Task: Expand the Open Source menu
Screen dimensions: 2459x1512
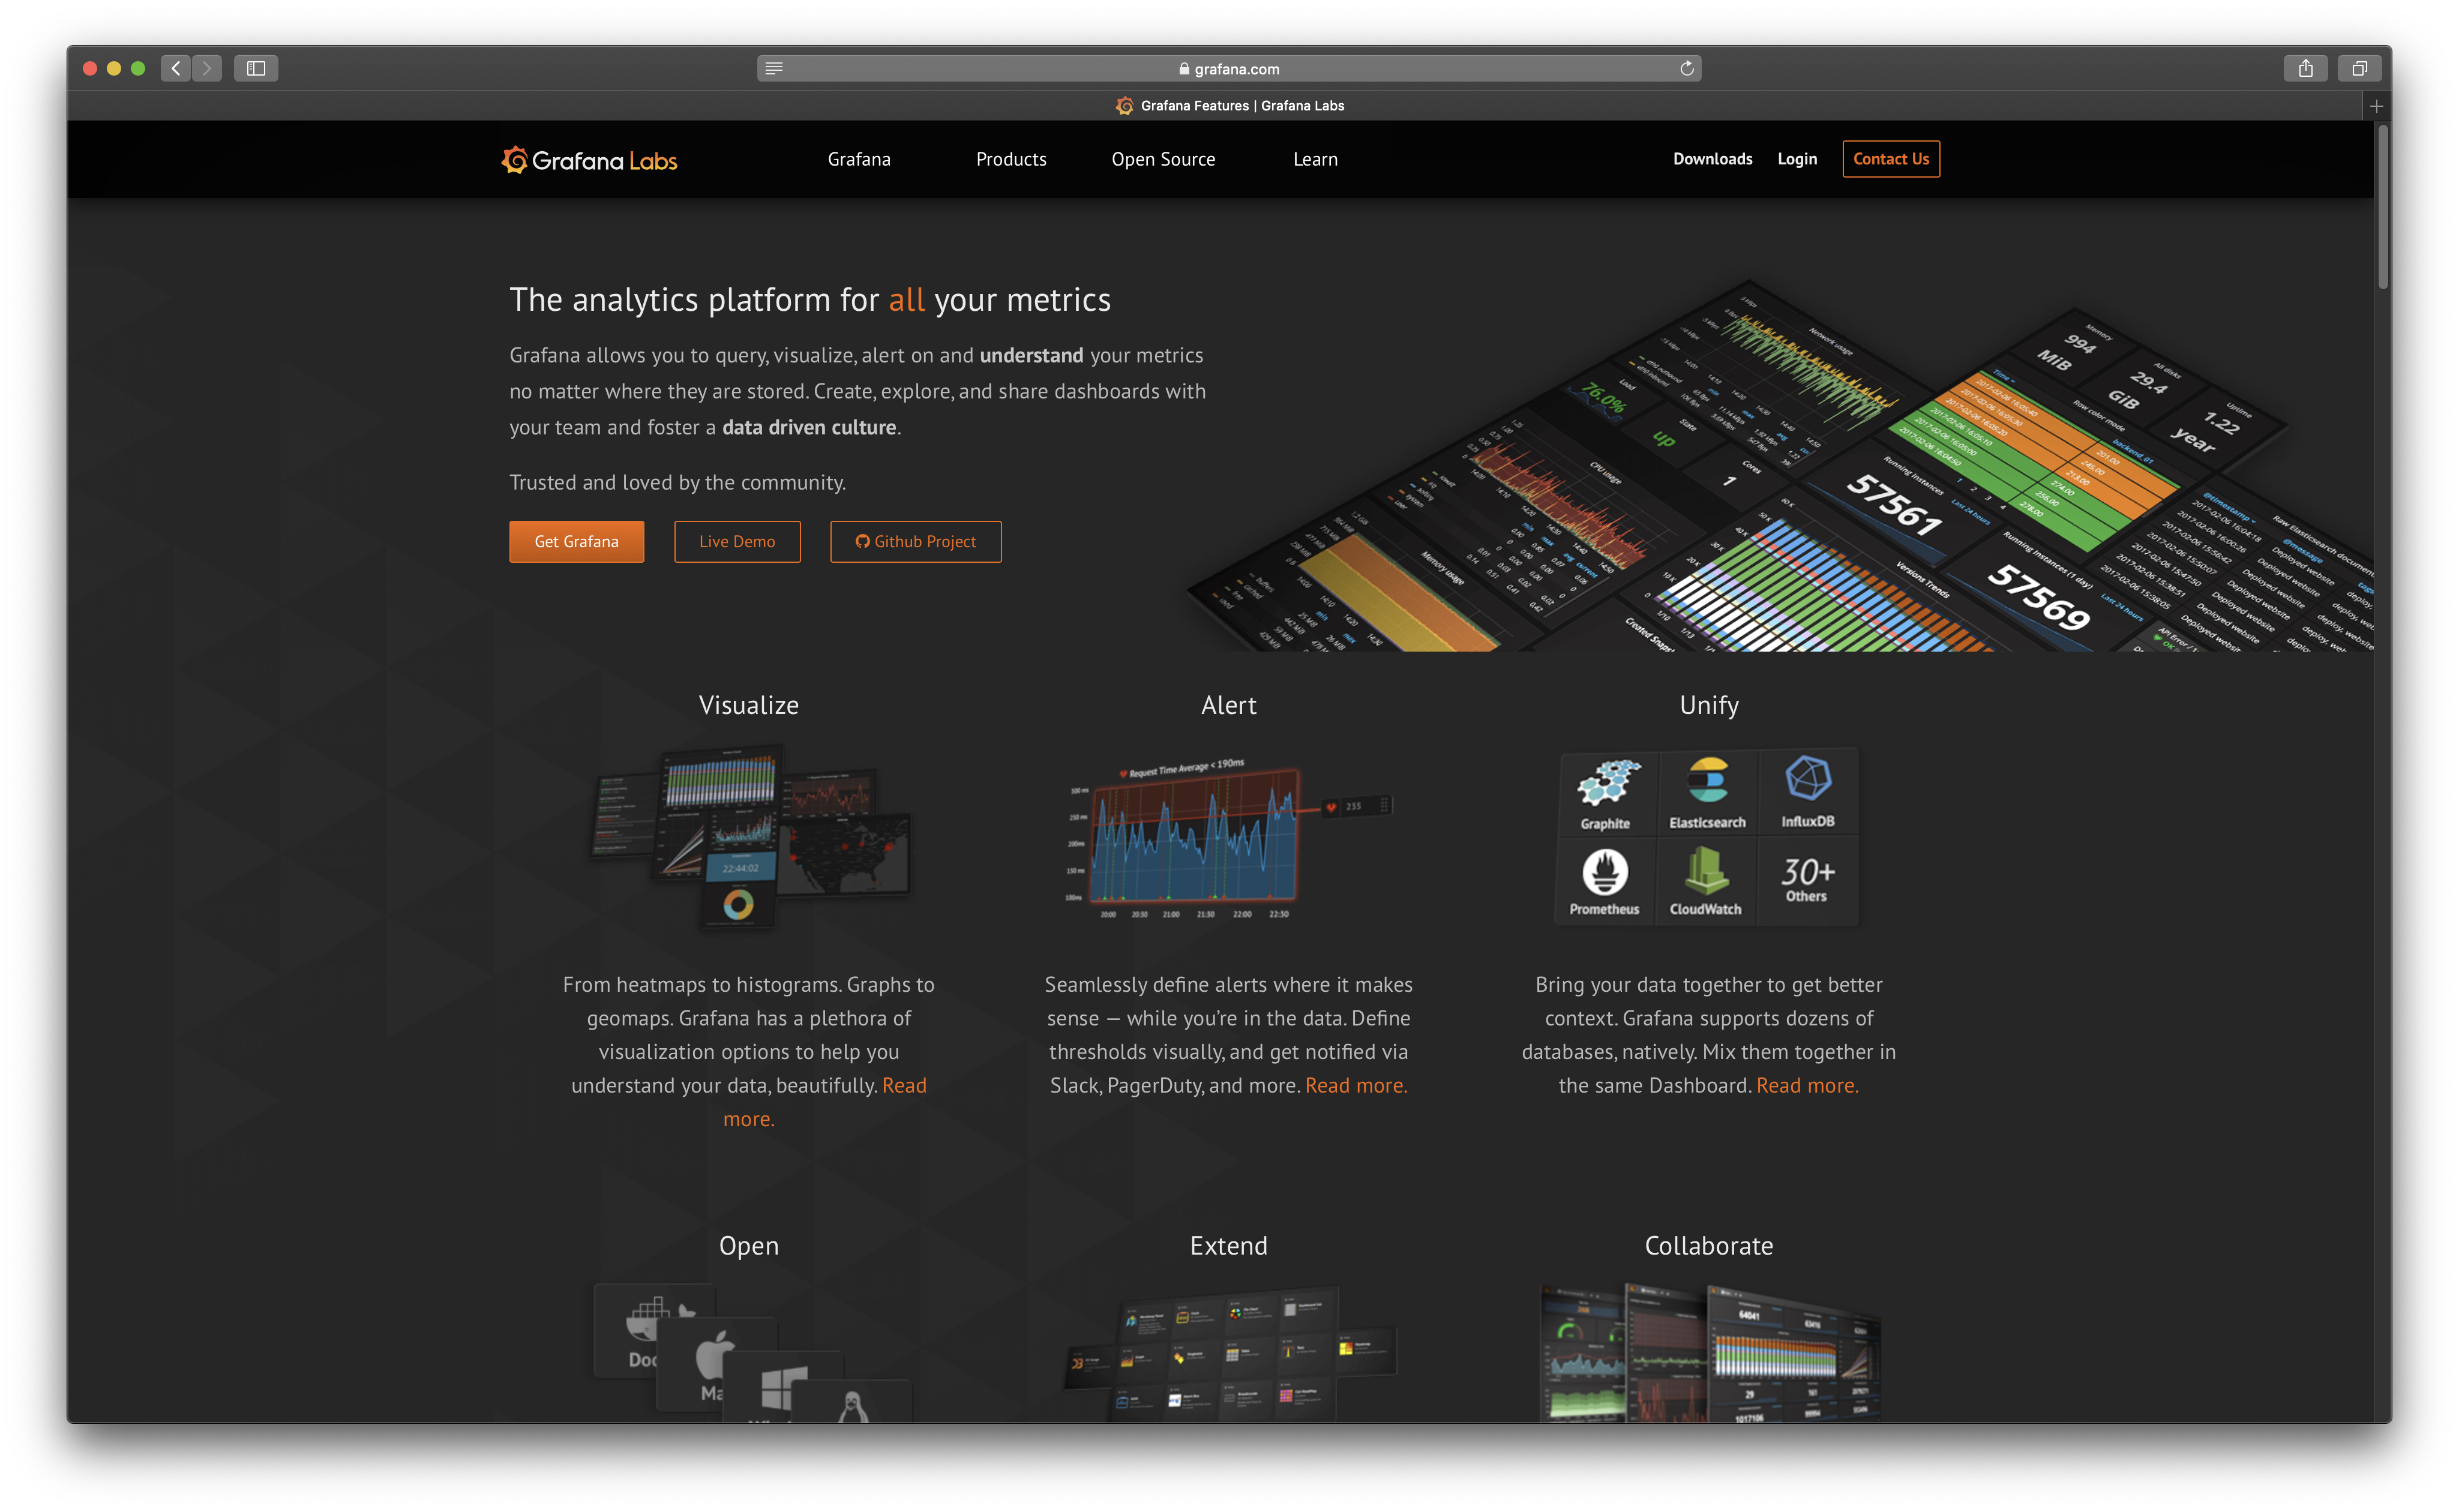Action: pyautogui.click(x=1163, y=159)
